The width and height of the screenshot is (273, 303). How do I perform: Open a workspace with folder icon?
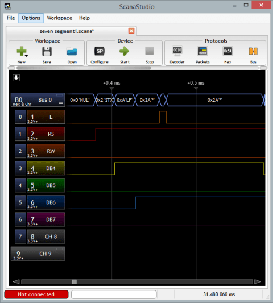pyautogui.click(x=72, y=51)
